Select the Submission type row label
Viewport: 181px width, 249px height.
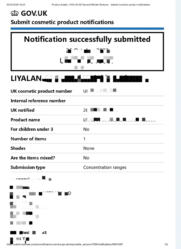coord(28,167)
